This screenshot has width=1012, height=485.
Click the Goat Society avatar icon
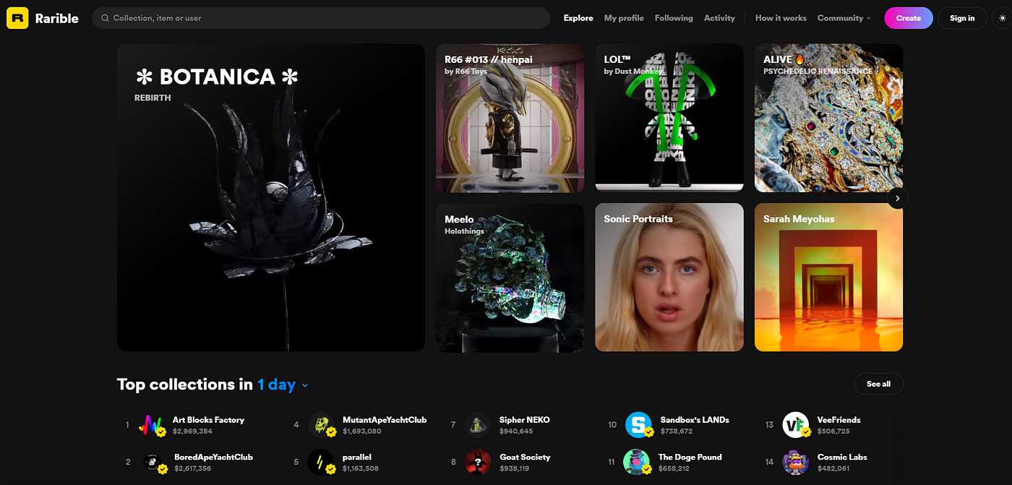tap(478, 462)
